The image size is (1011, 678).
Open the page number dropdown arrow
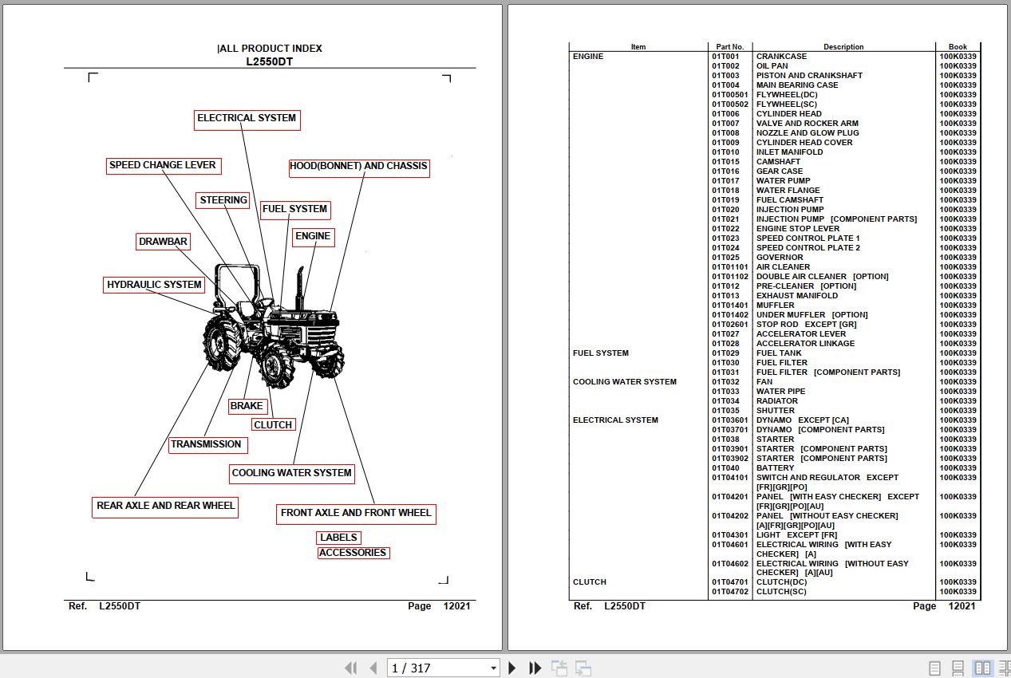[x=494, y=668]
